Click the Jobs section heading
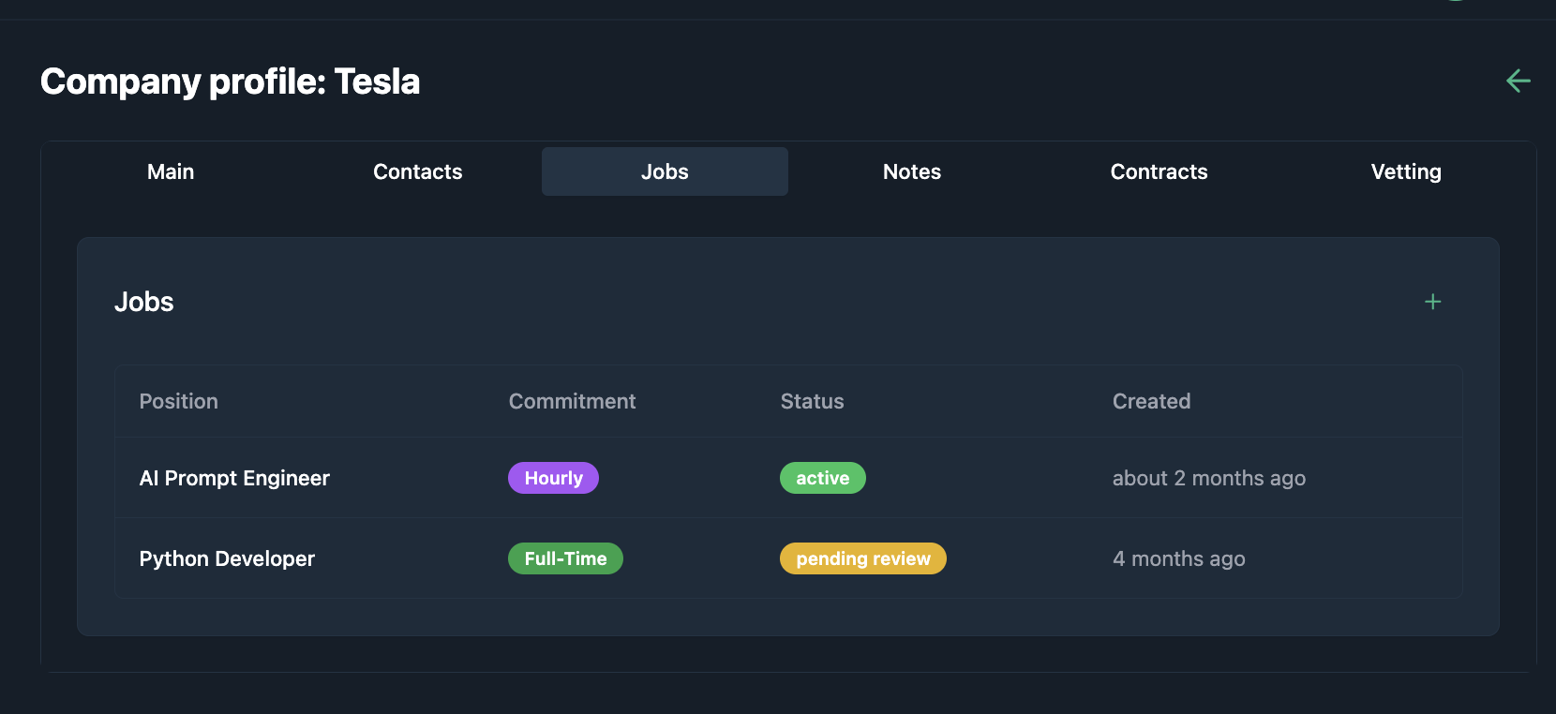The height and width of the screenshot is (714, 1556). [x=144, y=302]
